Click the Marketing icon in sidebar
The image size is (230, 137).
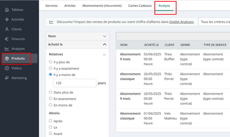pos(7,78)
